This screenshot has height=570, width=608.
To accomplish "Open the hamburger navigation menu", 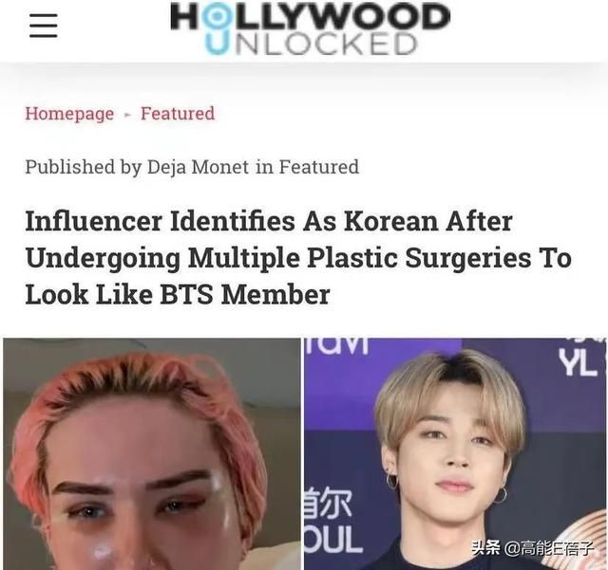I will point(44,26).
